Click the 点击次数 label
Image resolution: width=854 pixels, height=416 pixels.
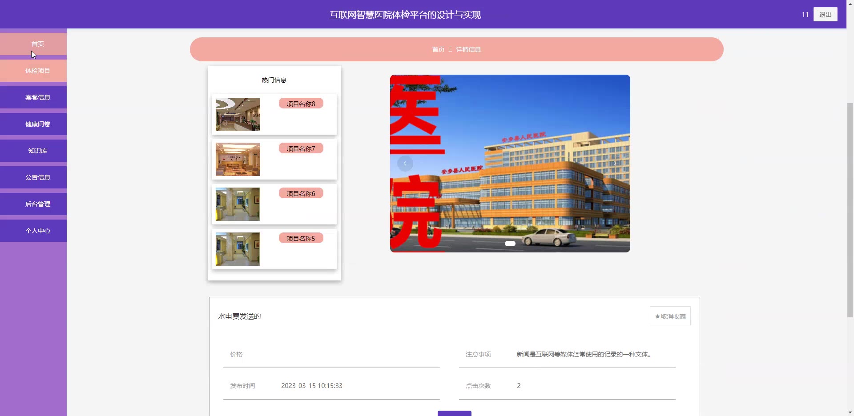click(x=478, y=386)
